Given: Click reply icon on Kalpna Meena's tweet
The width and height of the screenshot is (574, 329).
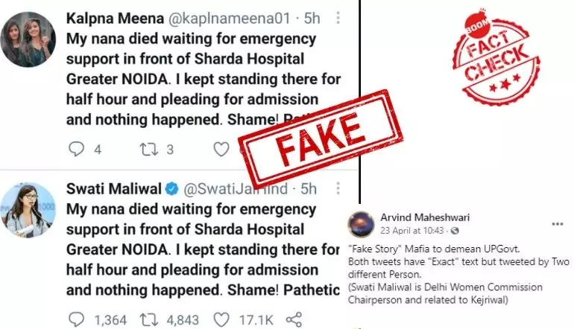Looking at the screenshot, I should click(x=76, y=149).
